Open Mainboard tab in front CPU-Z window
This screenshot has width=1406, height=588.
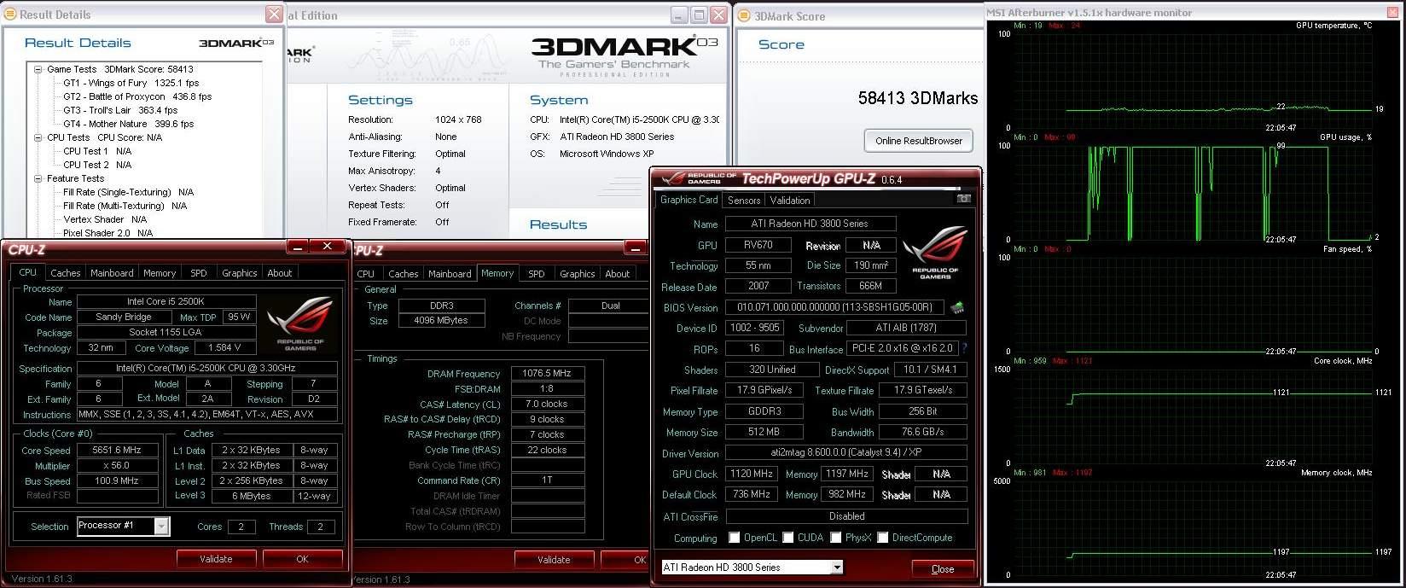(x=112, y=273)
